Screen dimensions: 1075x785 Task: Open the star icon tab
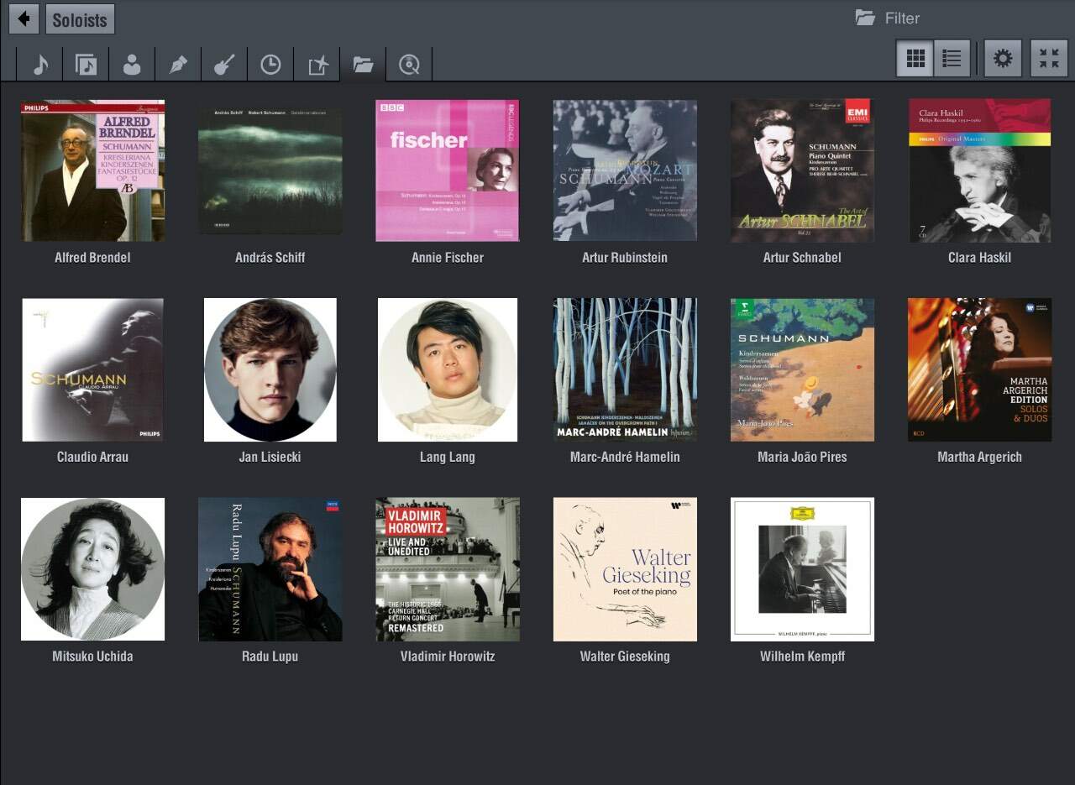(x=317, y=64)
